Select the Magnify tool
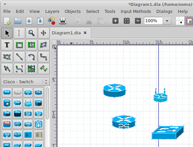This screenshot has width=193, height=147. 31,33
